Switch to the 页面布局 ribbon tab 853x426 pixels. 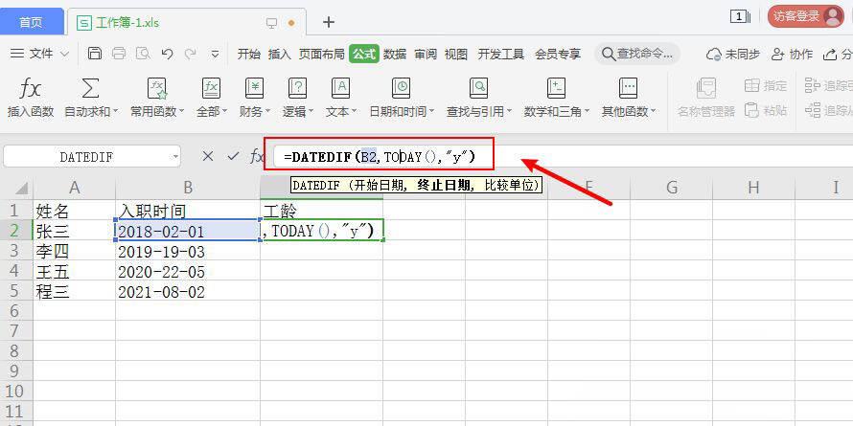(x=321, y=55)
